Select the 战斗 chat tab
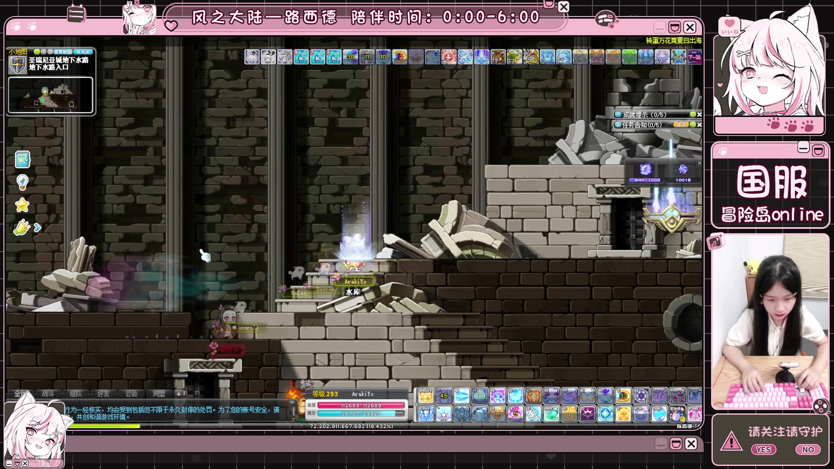The width and height of the screenshot is (834, 469). point(48,394)
